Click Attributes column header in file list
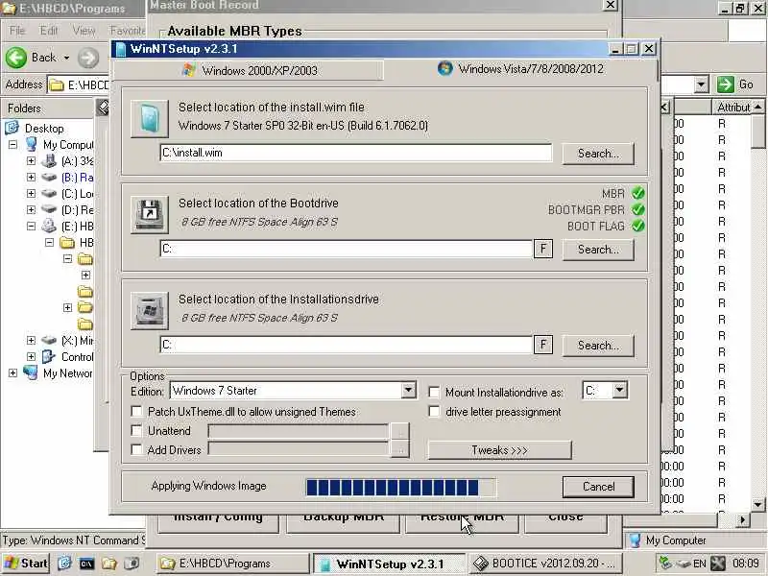The width and height of the screenshot is (768, 576). tap(732, 108)
